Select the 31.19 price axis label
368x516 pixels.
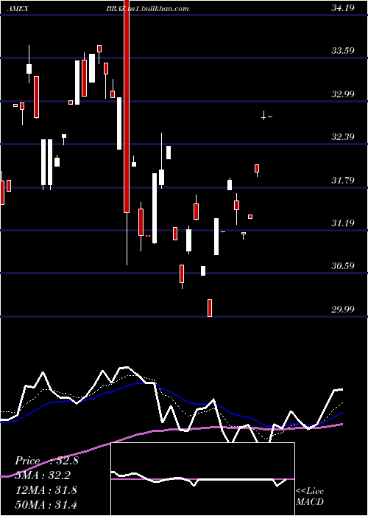[x=343, y=223]
